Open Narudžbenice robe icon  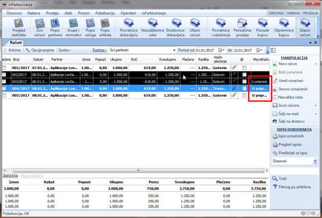click(x=153, y=27)
